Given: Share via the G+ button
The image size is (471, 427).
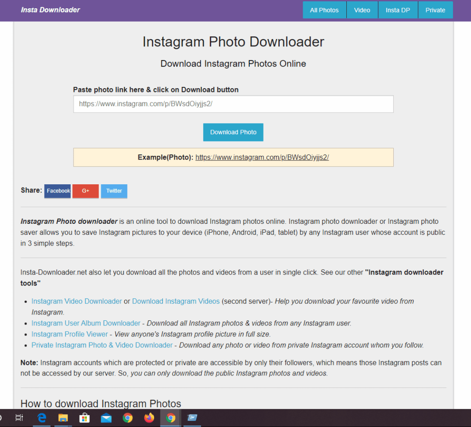Looking at the screenshot, I should (x=86, y=191).
